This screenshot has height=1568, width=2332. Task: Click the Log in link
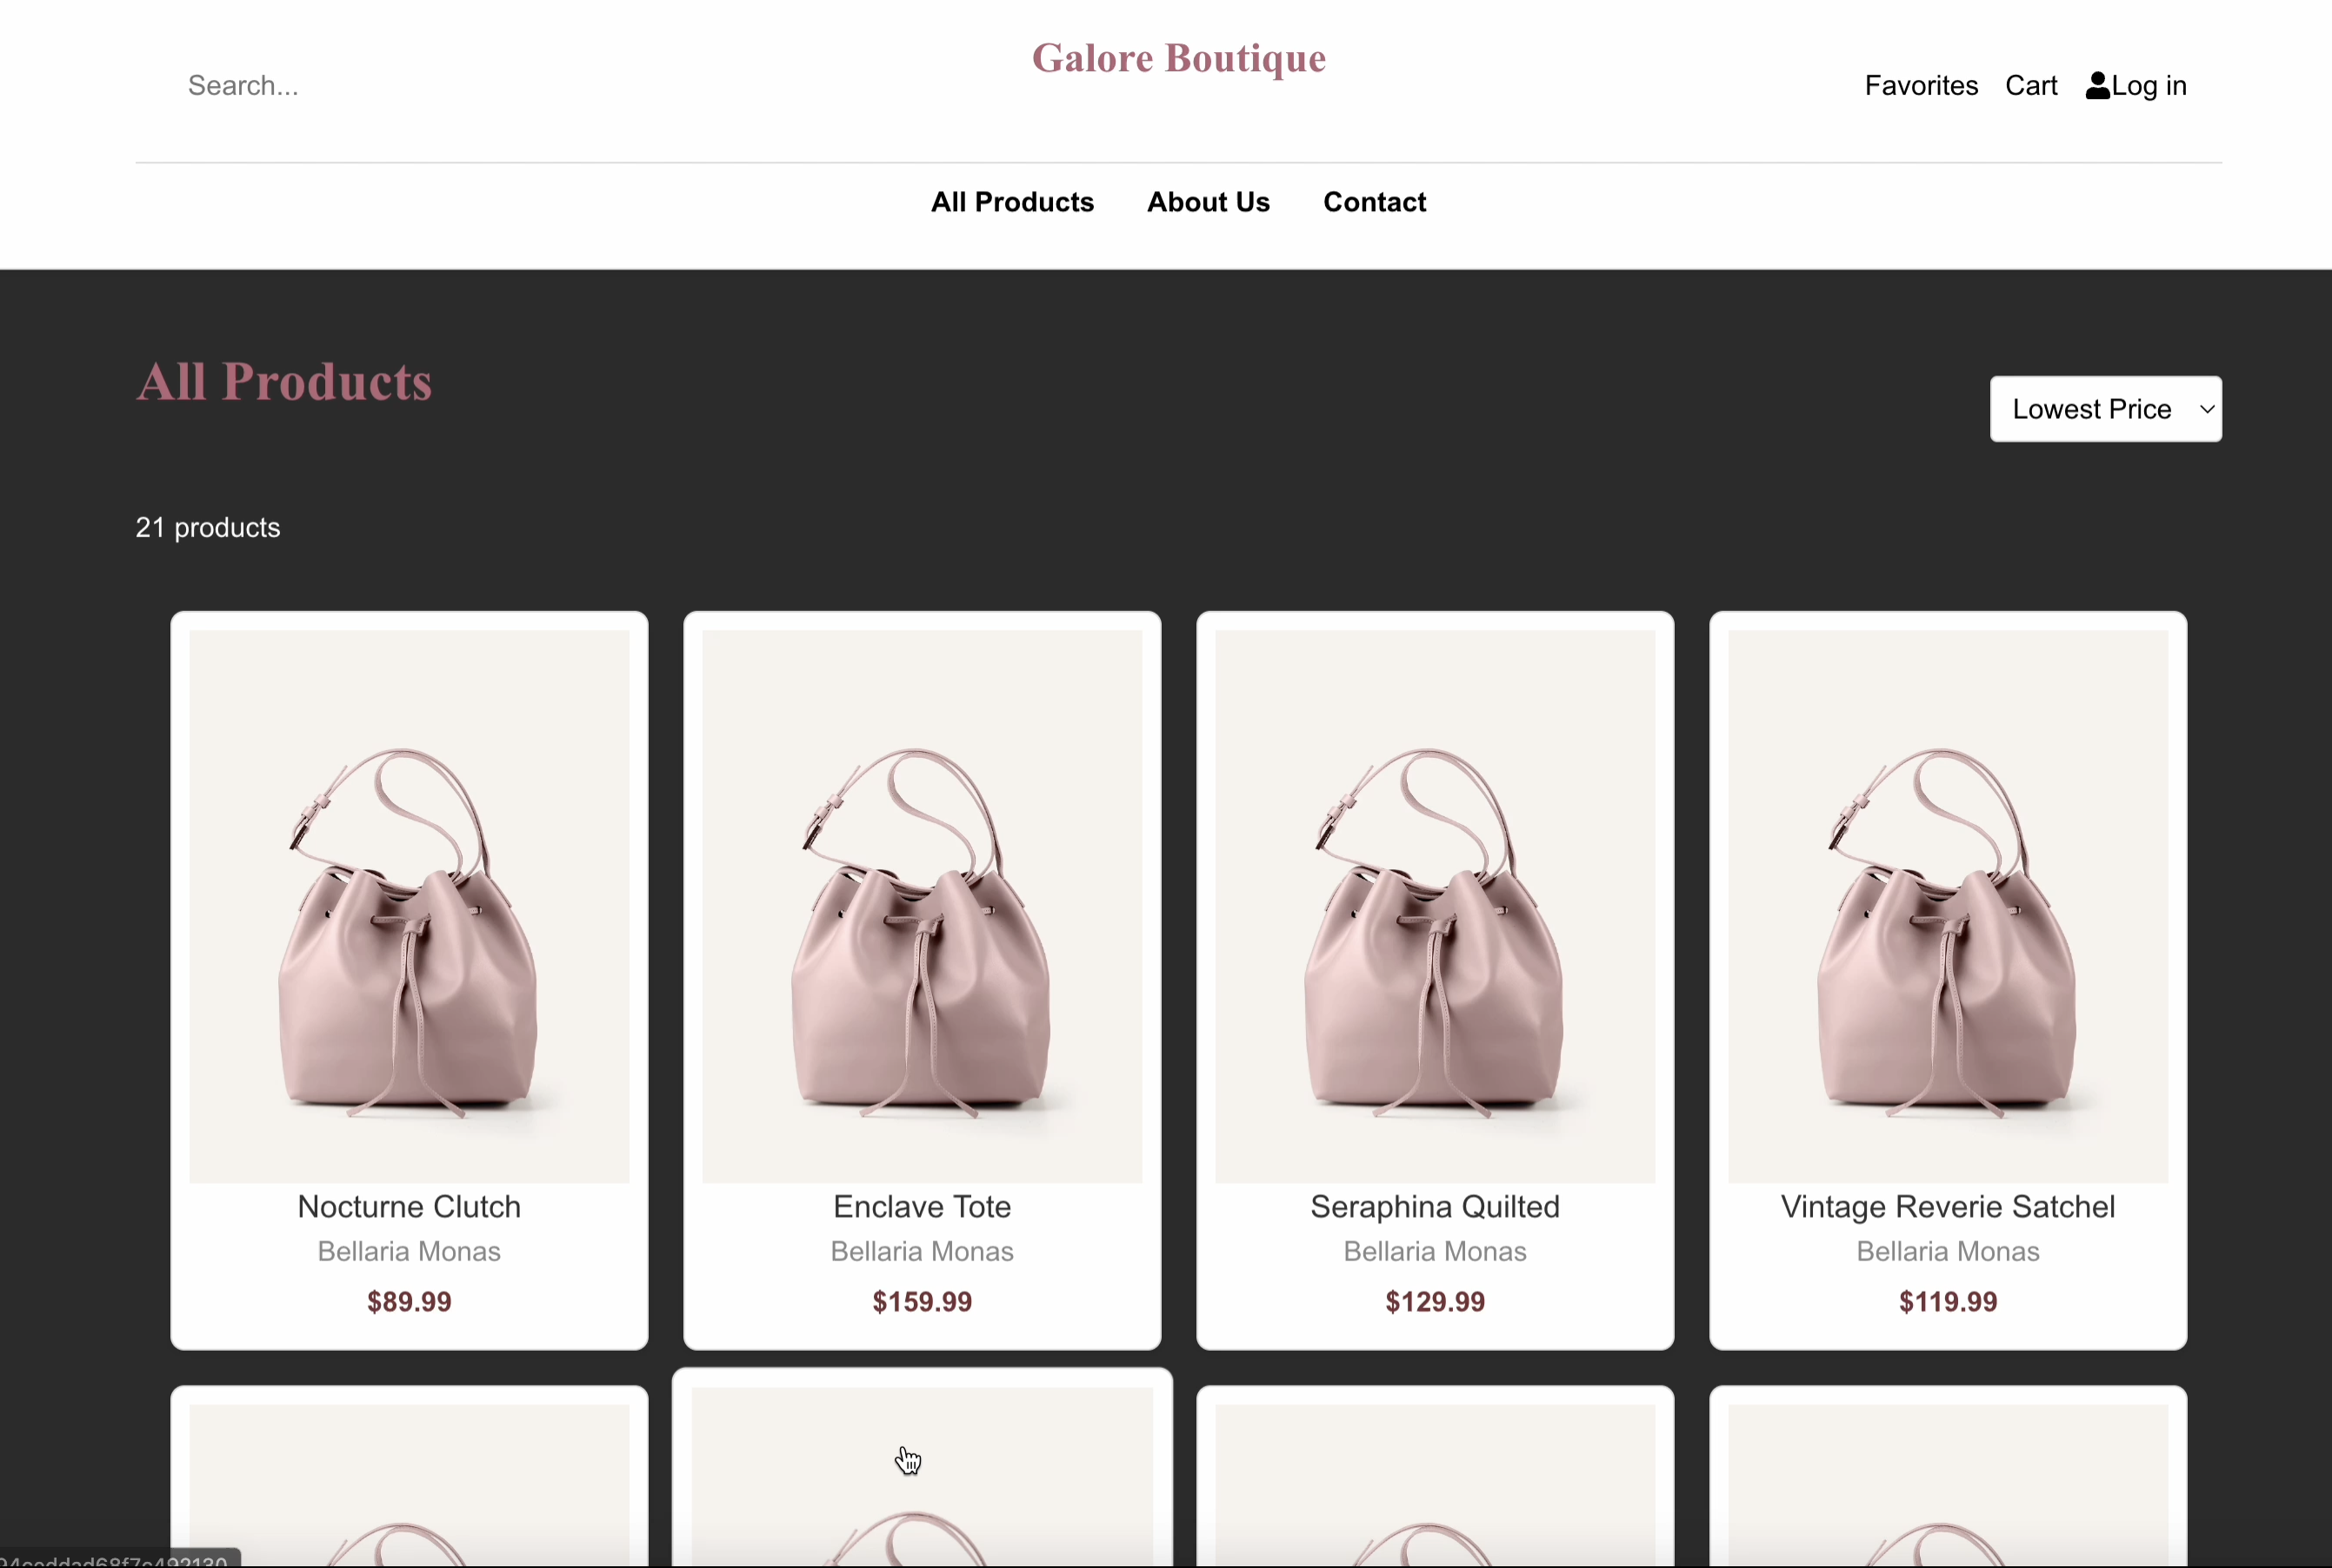click(2148, 86)
